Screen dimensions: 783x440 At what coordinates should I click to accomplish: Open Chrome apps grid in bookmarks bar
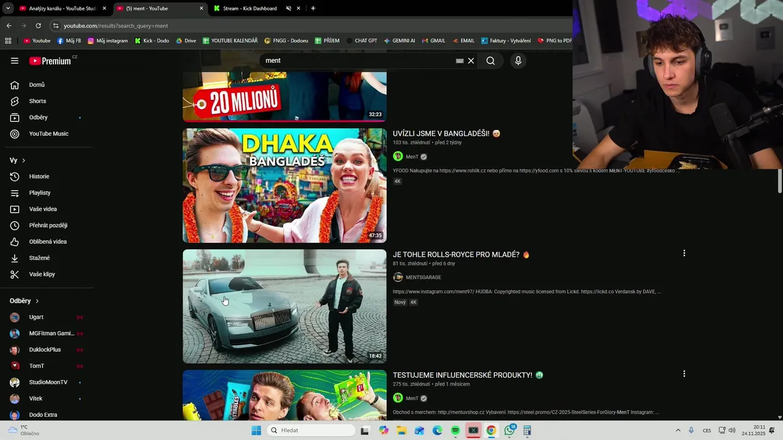tap(8, 41)
